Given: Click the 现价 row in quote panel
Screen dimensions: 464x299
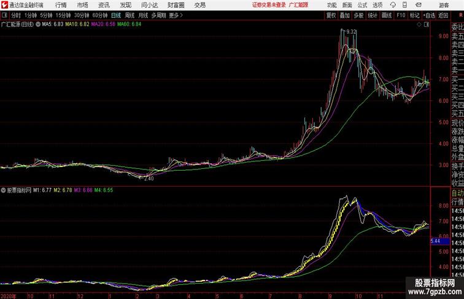Looking at the screenshot, I should tap(457, 123).
